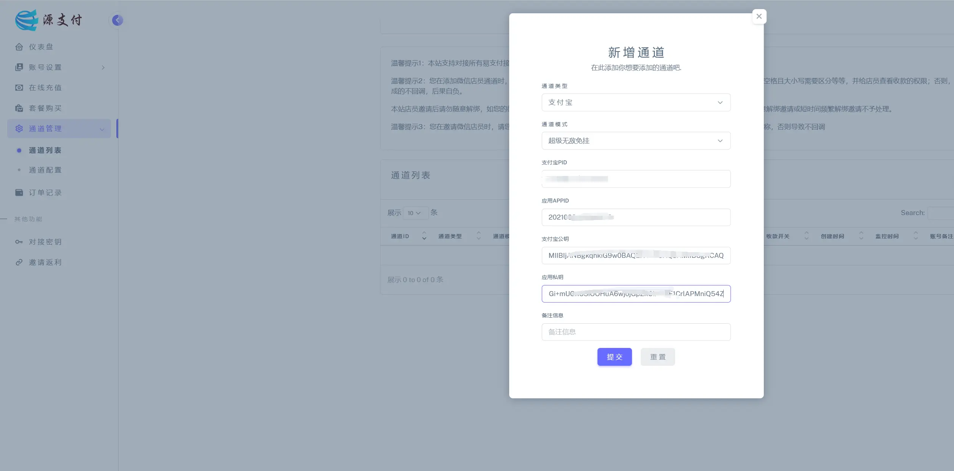954x471 pixels.
Task: Click the 展示 0 to 0 of 0 条 text
Action: coord(415,280)
